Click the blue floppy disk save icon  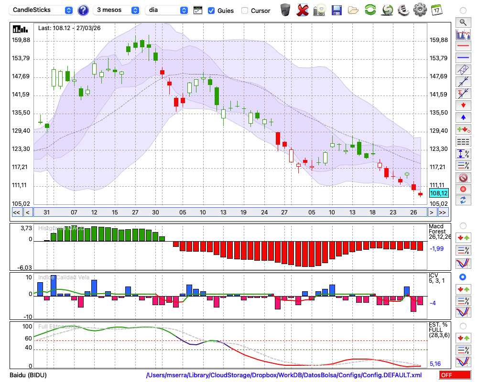337,10
